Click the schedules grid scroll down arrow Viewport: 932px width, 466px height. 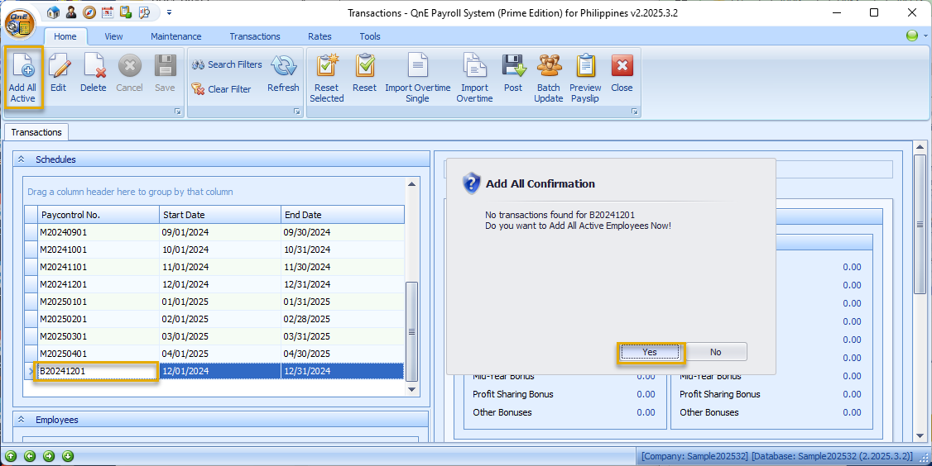point(411,389)
